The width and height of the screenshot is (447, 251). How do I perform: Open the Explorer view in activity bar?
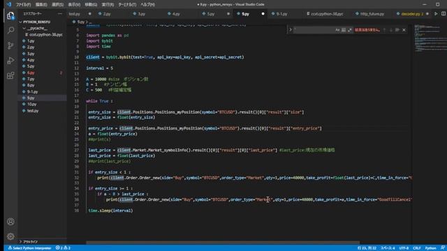10,15
